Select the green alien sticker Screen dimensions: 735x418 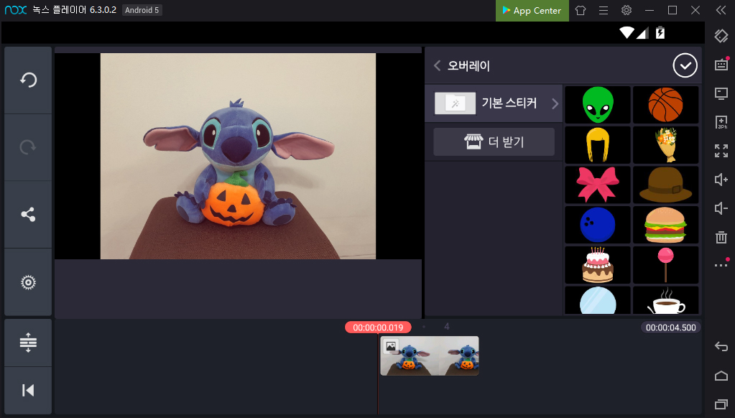(x=598, y=105)
